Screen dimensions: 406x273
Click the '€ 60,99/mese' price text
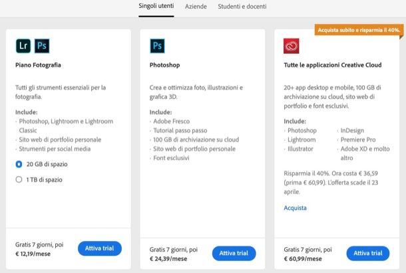click(303, 259)
